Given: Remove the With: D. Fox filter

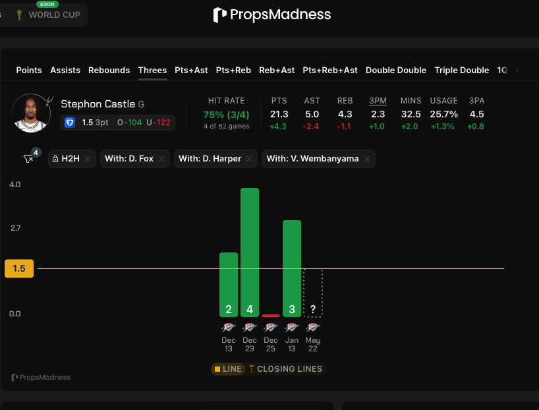Looking at the screenshot, I should tap(161, 159).
